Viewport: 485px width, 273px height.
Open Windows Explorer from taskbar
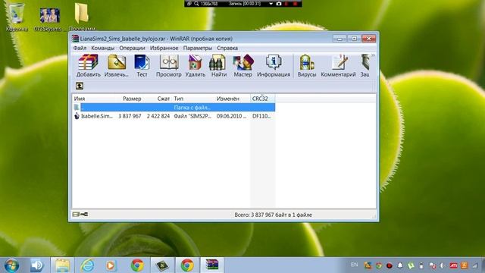click(x=62, y=265)
